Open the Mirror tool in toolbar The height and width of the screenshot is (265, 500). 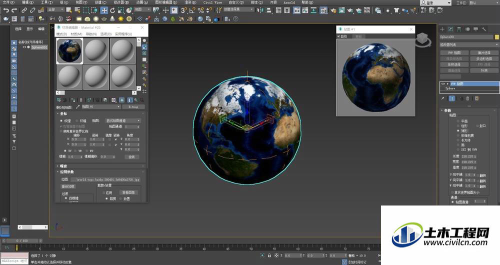260,10
